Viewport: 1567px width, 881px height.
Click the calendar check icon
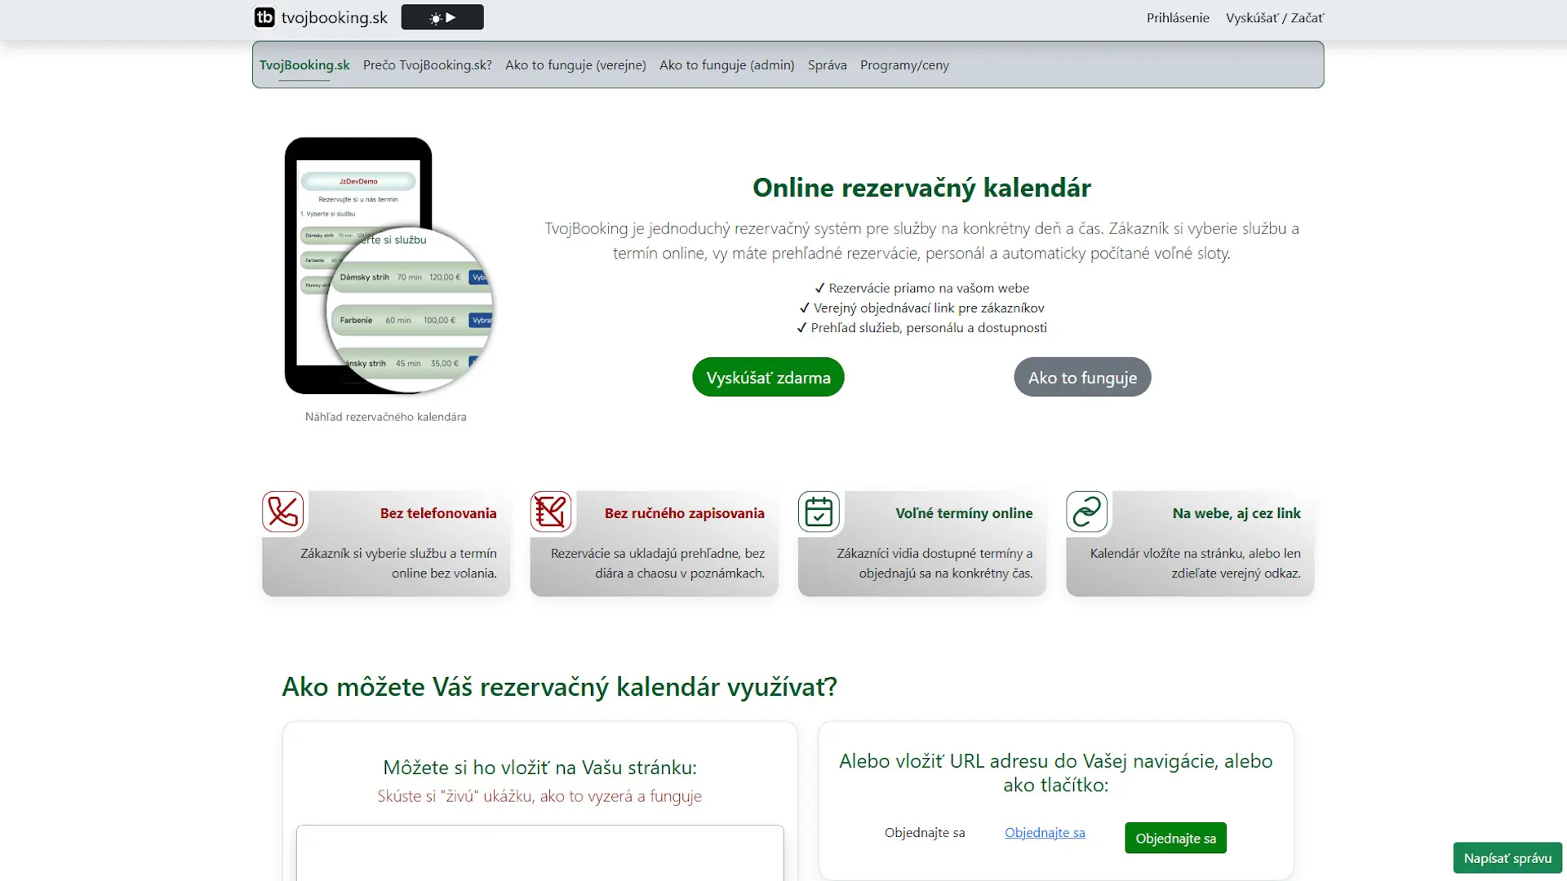pyautogui.click(x=819, y=511)
